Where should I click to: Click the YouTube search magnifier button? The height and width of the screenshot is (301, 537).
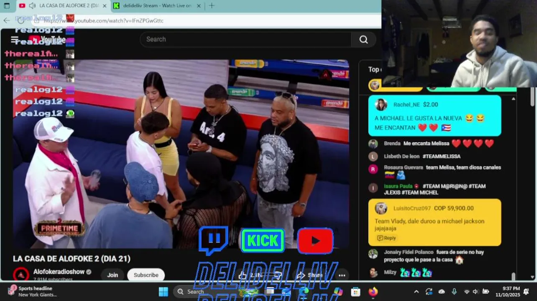(x=363, y=39)
